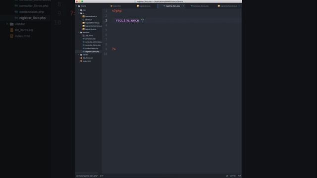Image resolution: width=317 pixels, height=178 pixels.
Task: Click the PHP icon beside credenciales.php
Action: click(84, 48)
